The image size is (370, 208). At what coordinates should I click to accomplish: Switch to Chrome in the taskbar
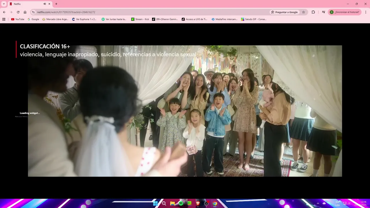click(x=215, y=203)
